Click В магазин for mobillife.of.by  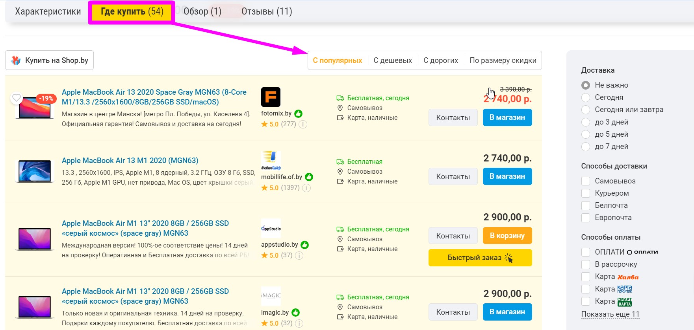(507, 176)
